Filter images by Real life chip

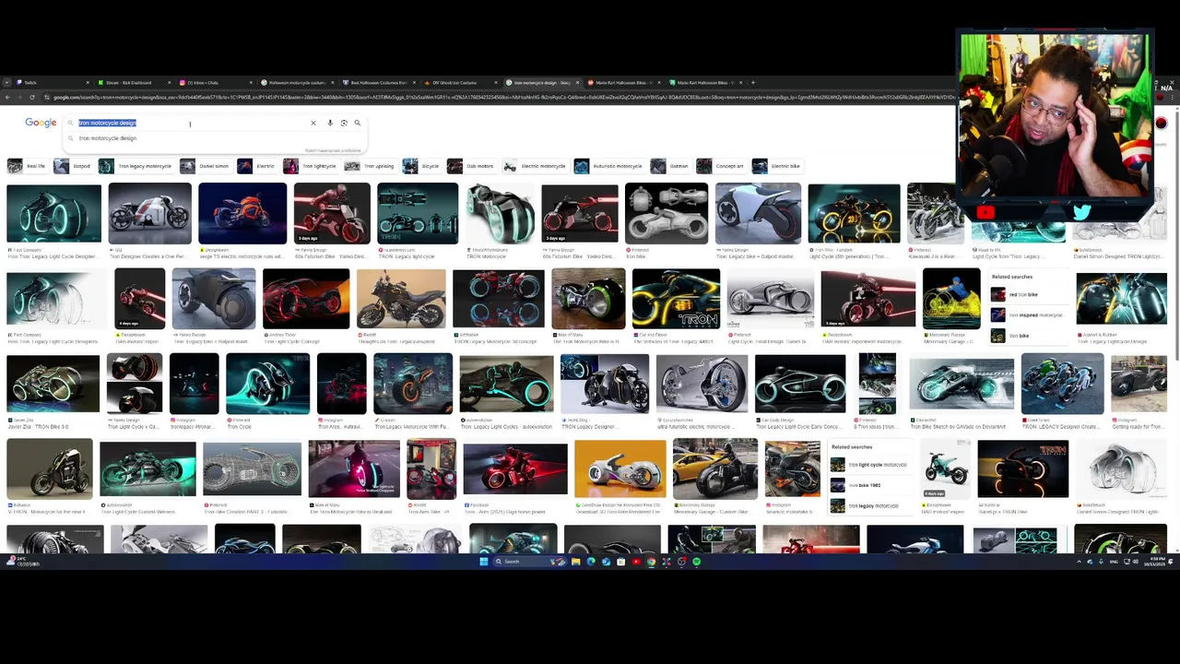point(27,166)
